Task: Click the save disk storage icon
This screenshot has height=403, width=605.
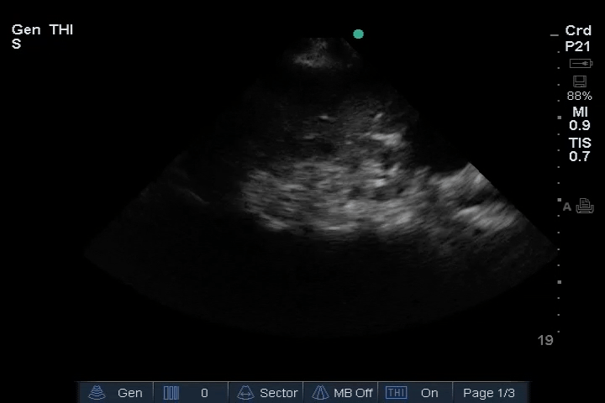Action: click(x=579, y=81)
